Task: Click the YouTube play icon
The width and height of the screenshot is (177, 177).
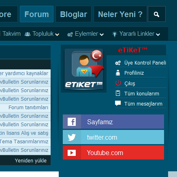Action: click(72, 153)
